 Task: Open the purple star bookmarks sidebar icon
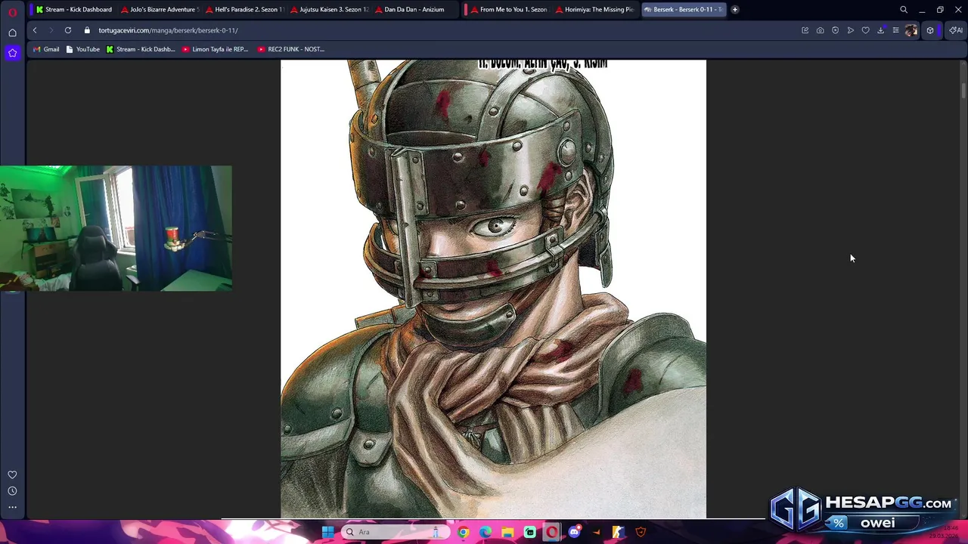point(12,53)
